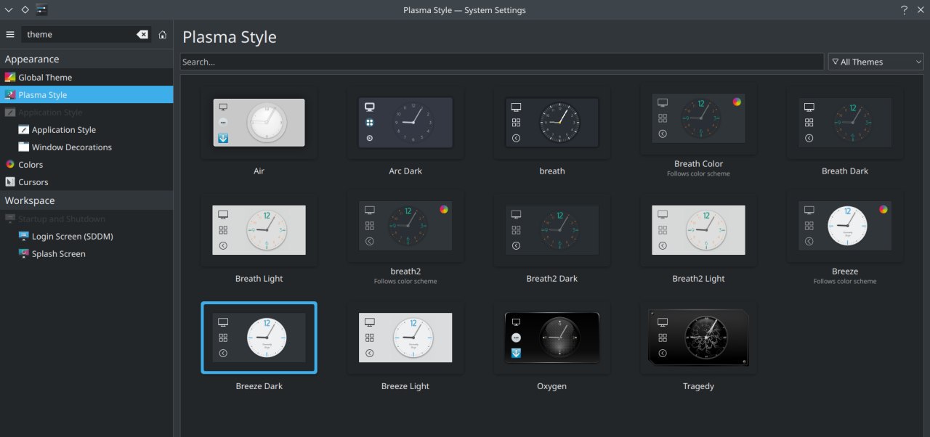Image resolution: width=930 pixels, height=437 pixels.
Task: Select the Breeze Dark theme thumbnail
Action: click(x=259, y=338)
